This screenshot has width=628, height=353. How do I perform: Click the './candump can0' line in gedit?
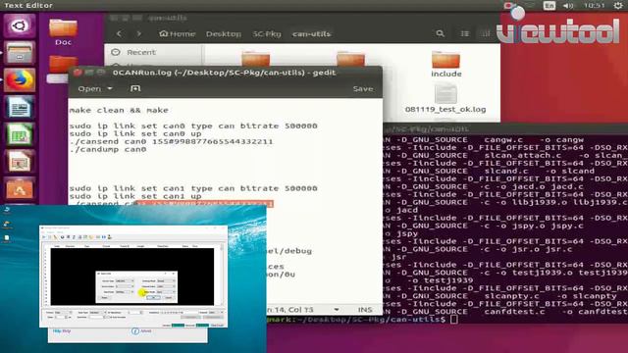click(108, 149)
